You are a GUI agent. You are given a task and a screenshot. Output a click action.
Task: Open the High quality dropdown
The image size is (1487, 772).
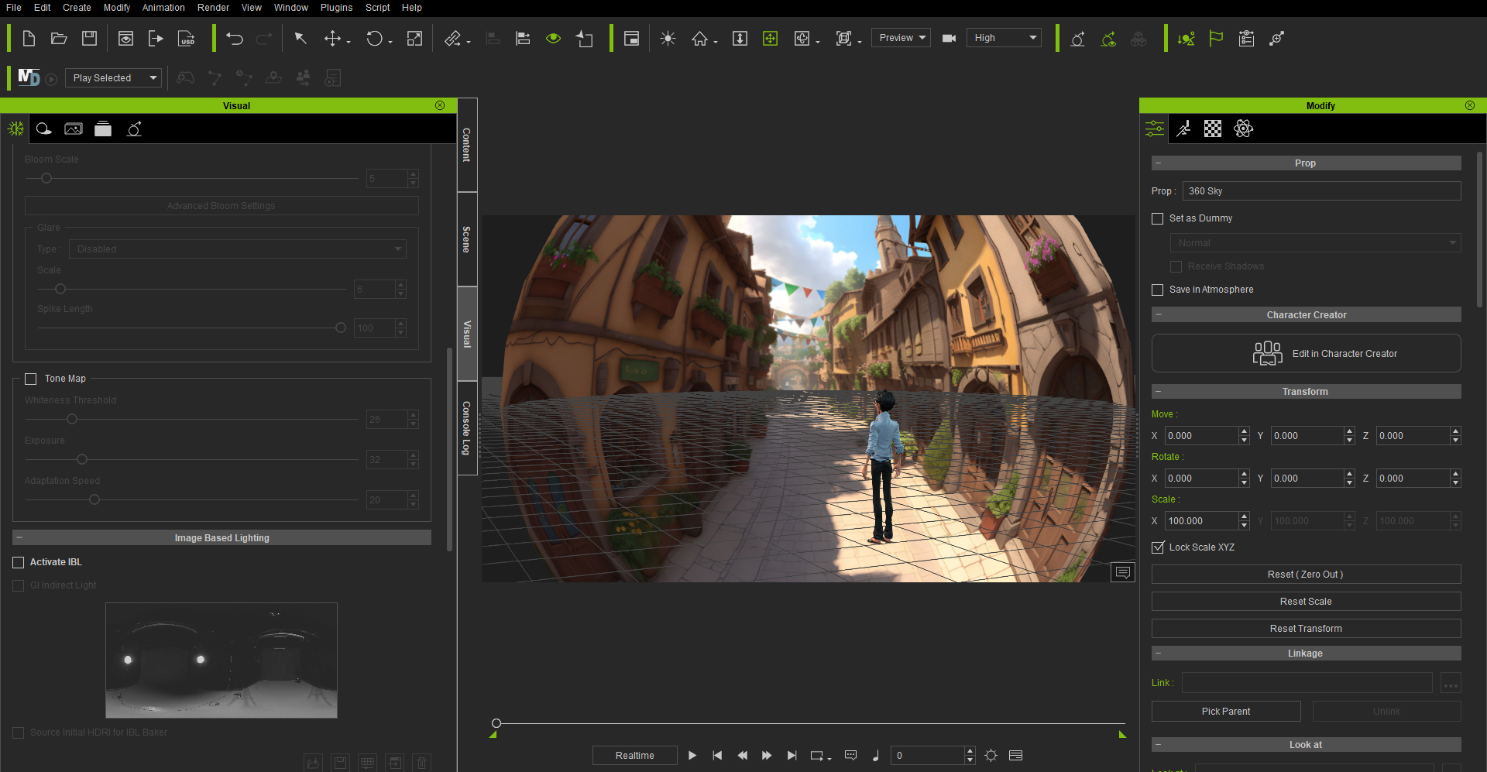point(1004,38)
